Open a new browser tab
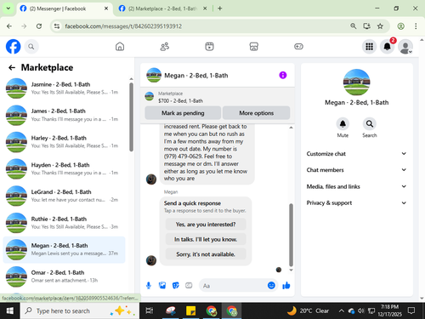 pyautogui.click(x=219, y=9)
